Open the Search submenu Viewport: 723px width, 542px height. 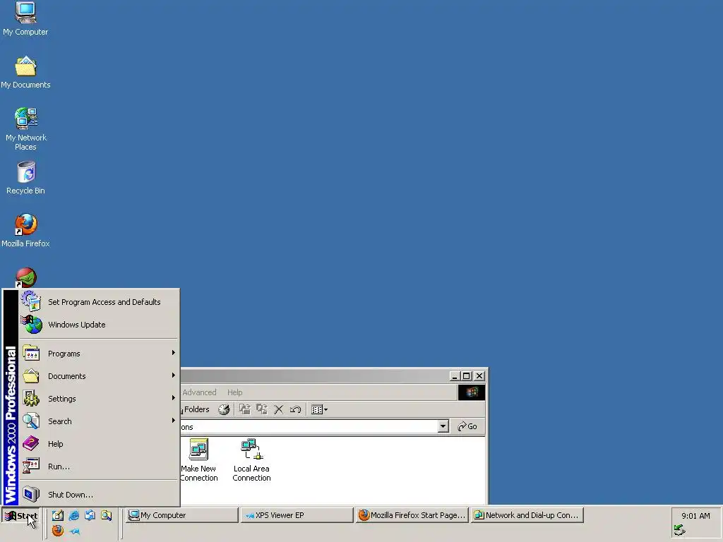coord(98,421)
